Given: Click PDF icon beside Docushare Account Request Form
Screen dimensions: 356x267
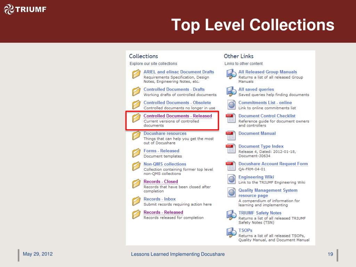Looking at the screenshot, I should click(x=231, y=166).
